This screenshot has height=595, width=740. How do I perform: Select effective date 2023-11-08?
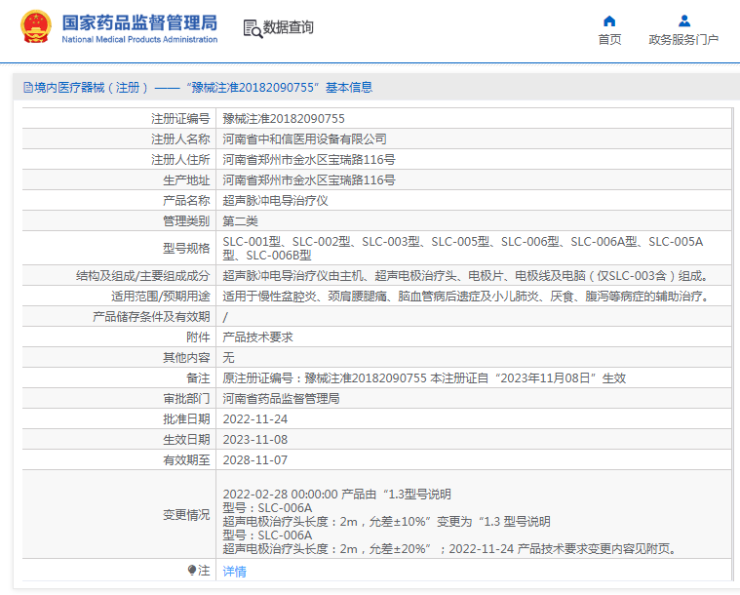(254, 440)
